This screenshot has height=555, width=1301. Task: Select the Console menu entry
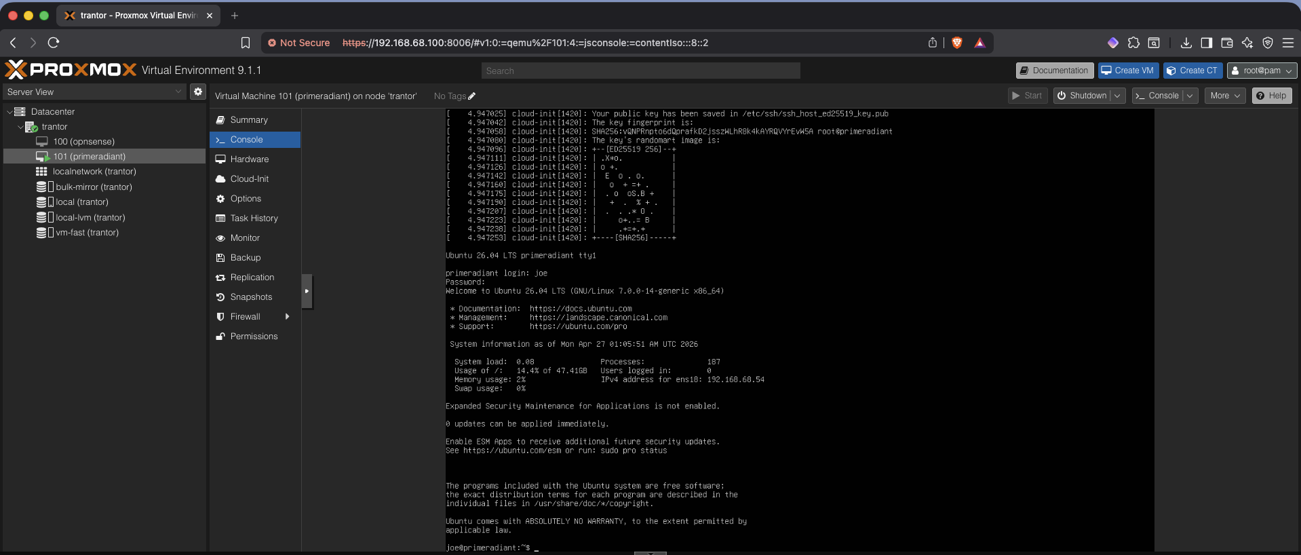255,140
